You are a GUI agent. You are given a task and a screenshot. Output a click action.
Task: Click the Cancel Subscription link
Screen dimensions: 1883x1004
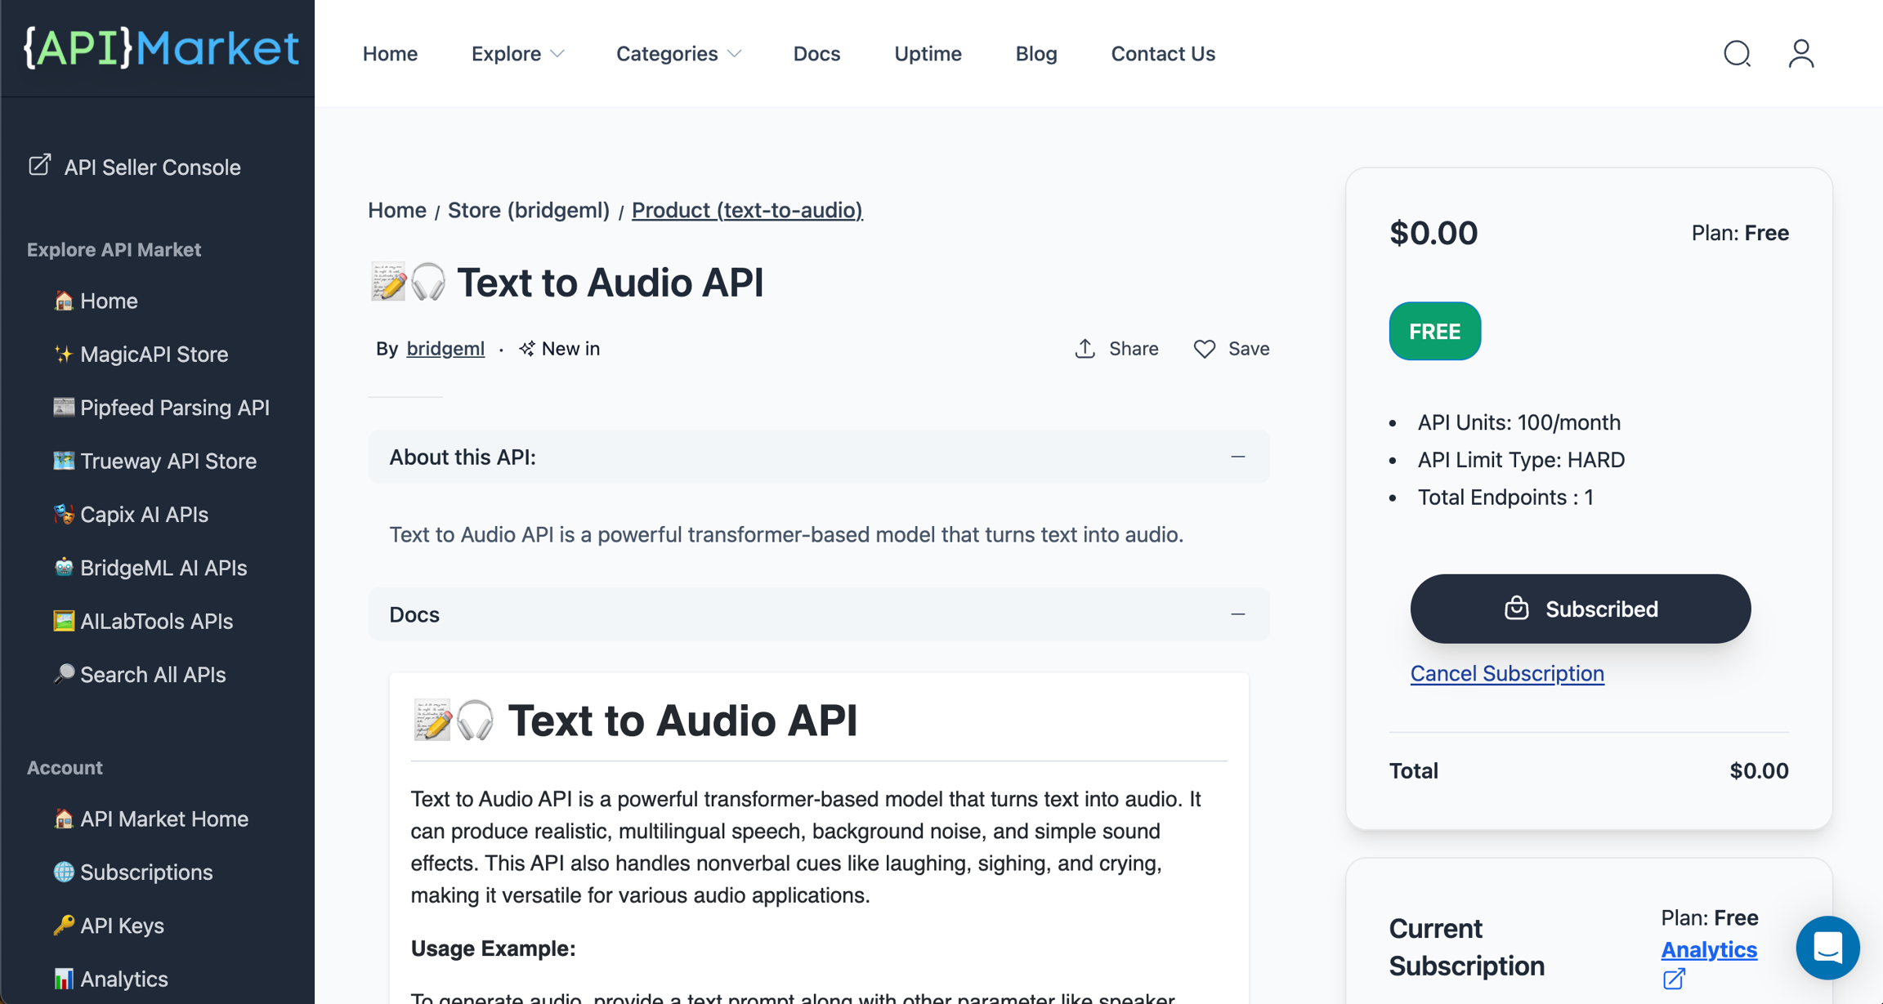pos(1506,673)
